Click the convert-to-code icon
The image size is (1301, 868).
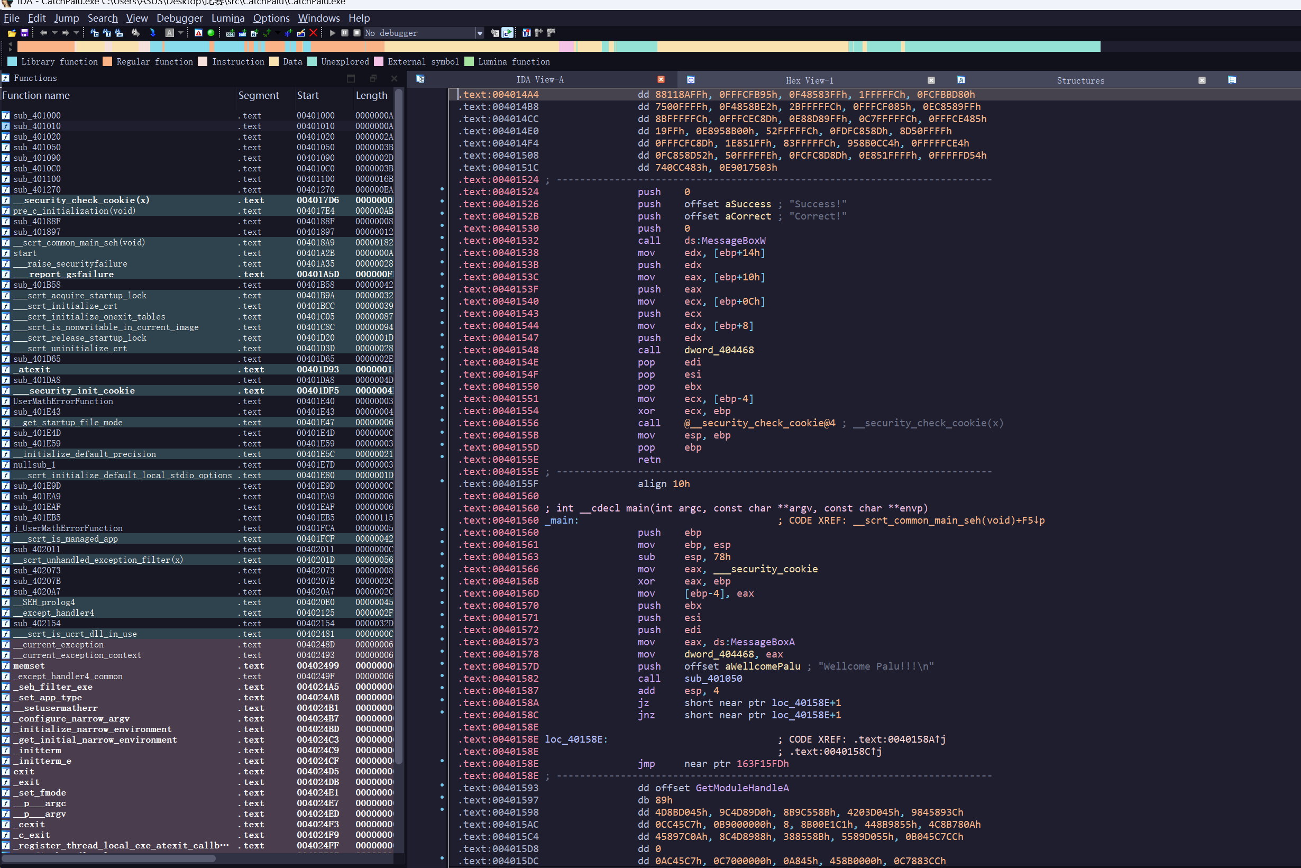[x=231, y=33]
